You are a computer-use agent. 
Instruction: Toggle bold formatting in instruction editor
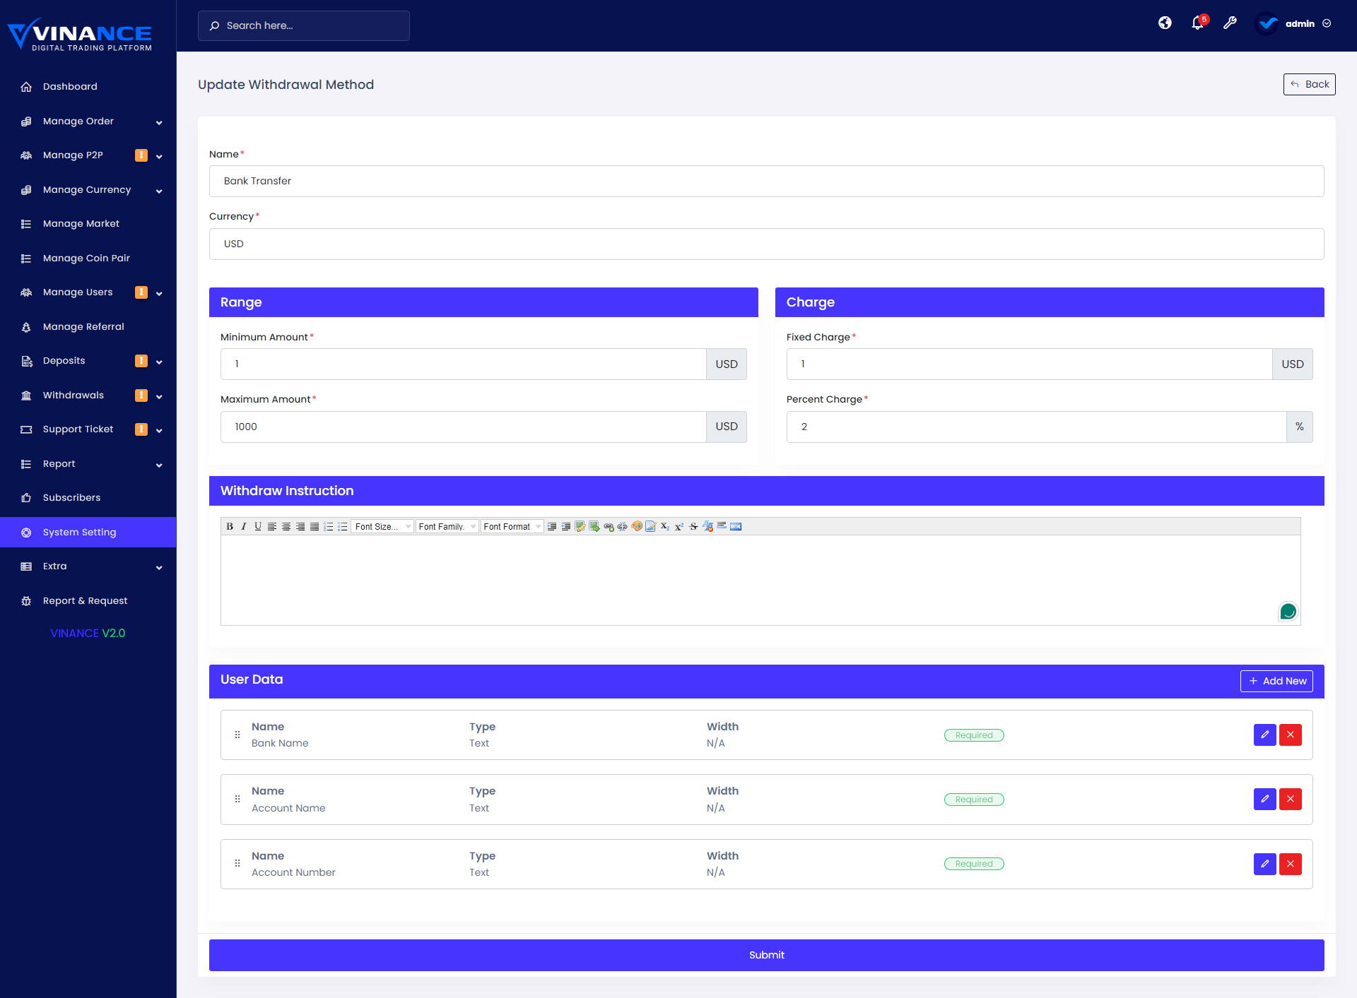coord(230,526)
